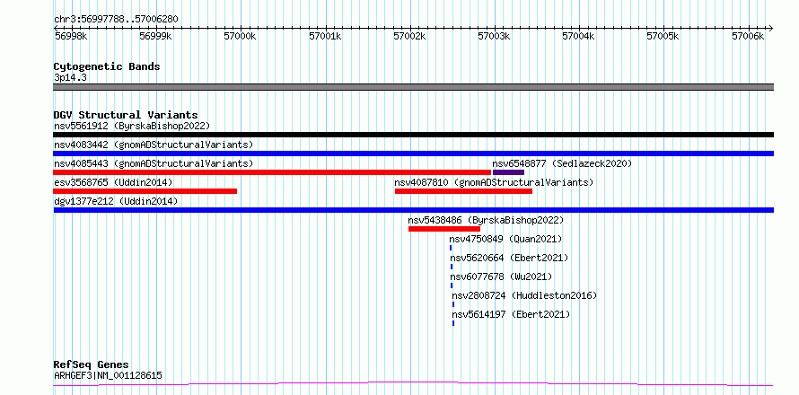Click the small nsv5614197 Ebert2021 marker

453,323
